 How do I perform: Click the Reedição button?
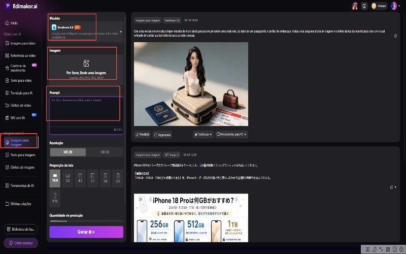pyautogui.click(x=142, y=135)
